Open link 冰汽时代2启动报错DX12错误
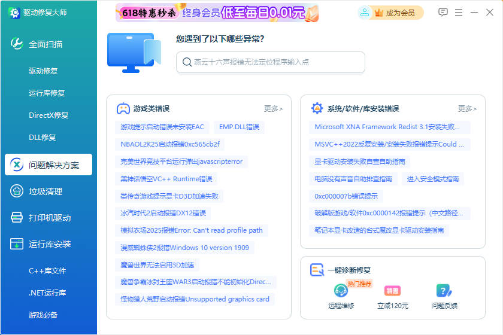The width and height of the screenshot is (503, 335). click(163, 213)
